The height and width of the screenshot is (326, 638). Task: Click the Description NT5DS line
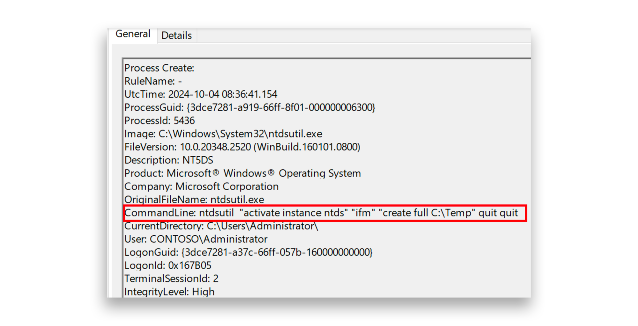pyautogui.click(x=169, y=160)
